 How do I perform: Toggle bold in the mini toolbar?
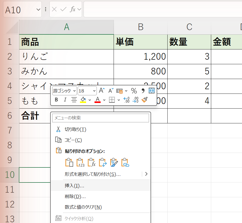pos(56,100)
